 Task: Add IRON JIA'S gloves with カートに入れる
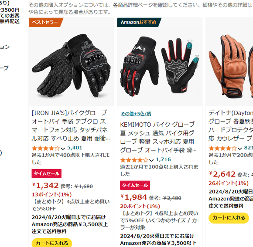coord(52,243)
